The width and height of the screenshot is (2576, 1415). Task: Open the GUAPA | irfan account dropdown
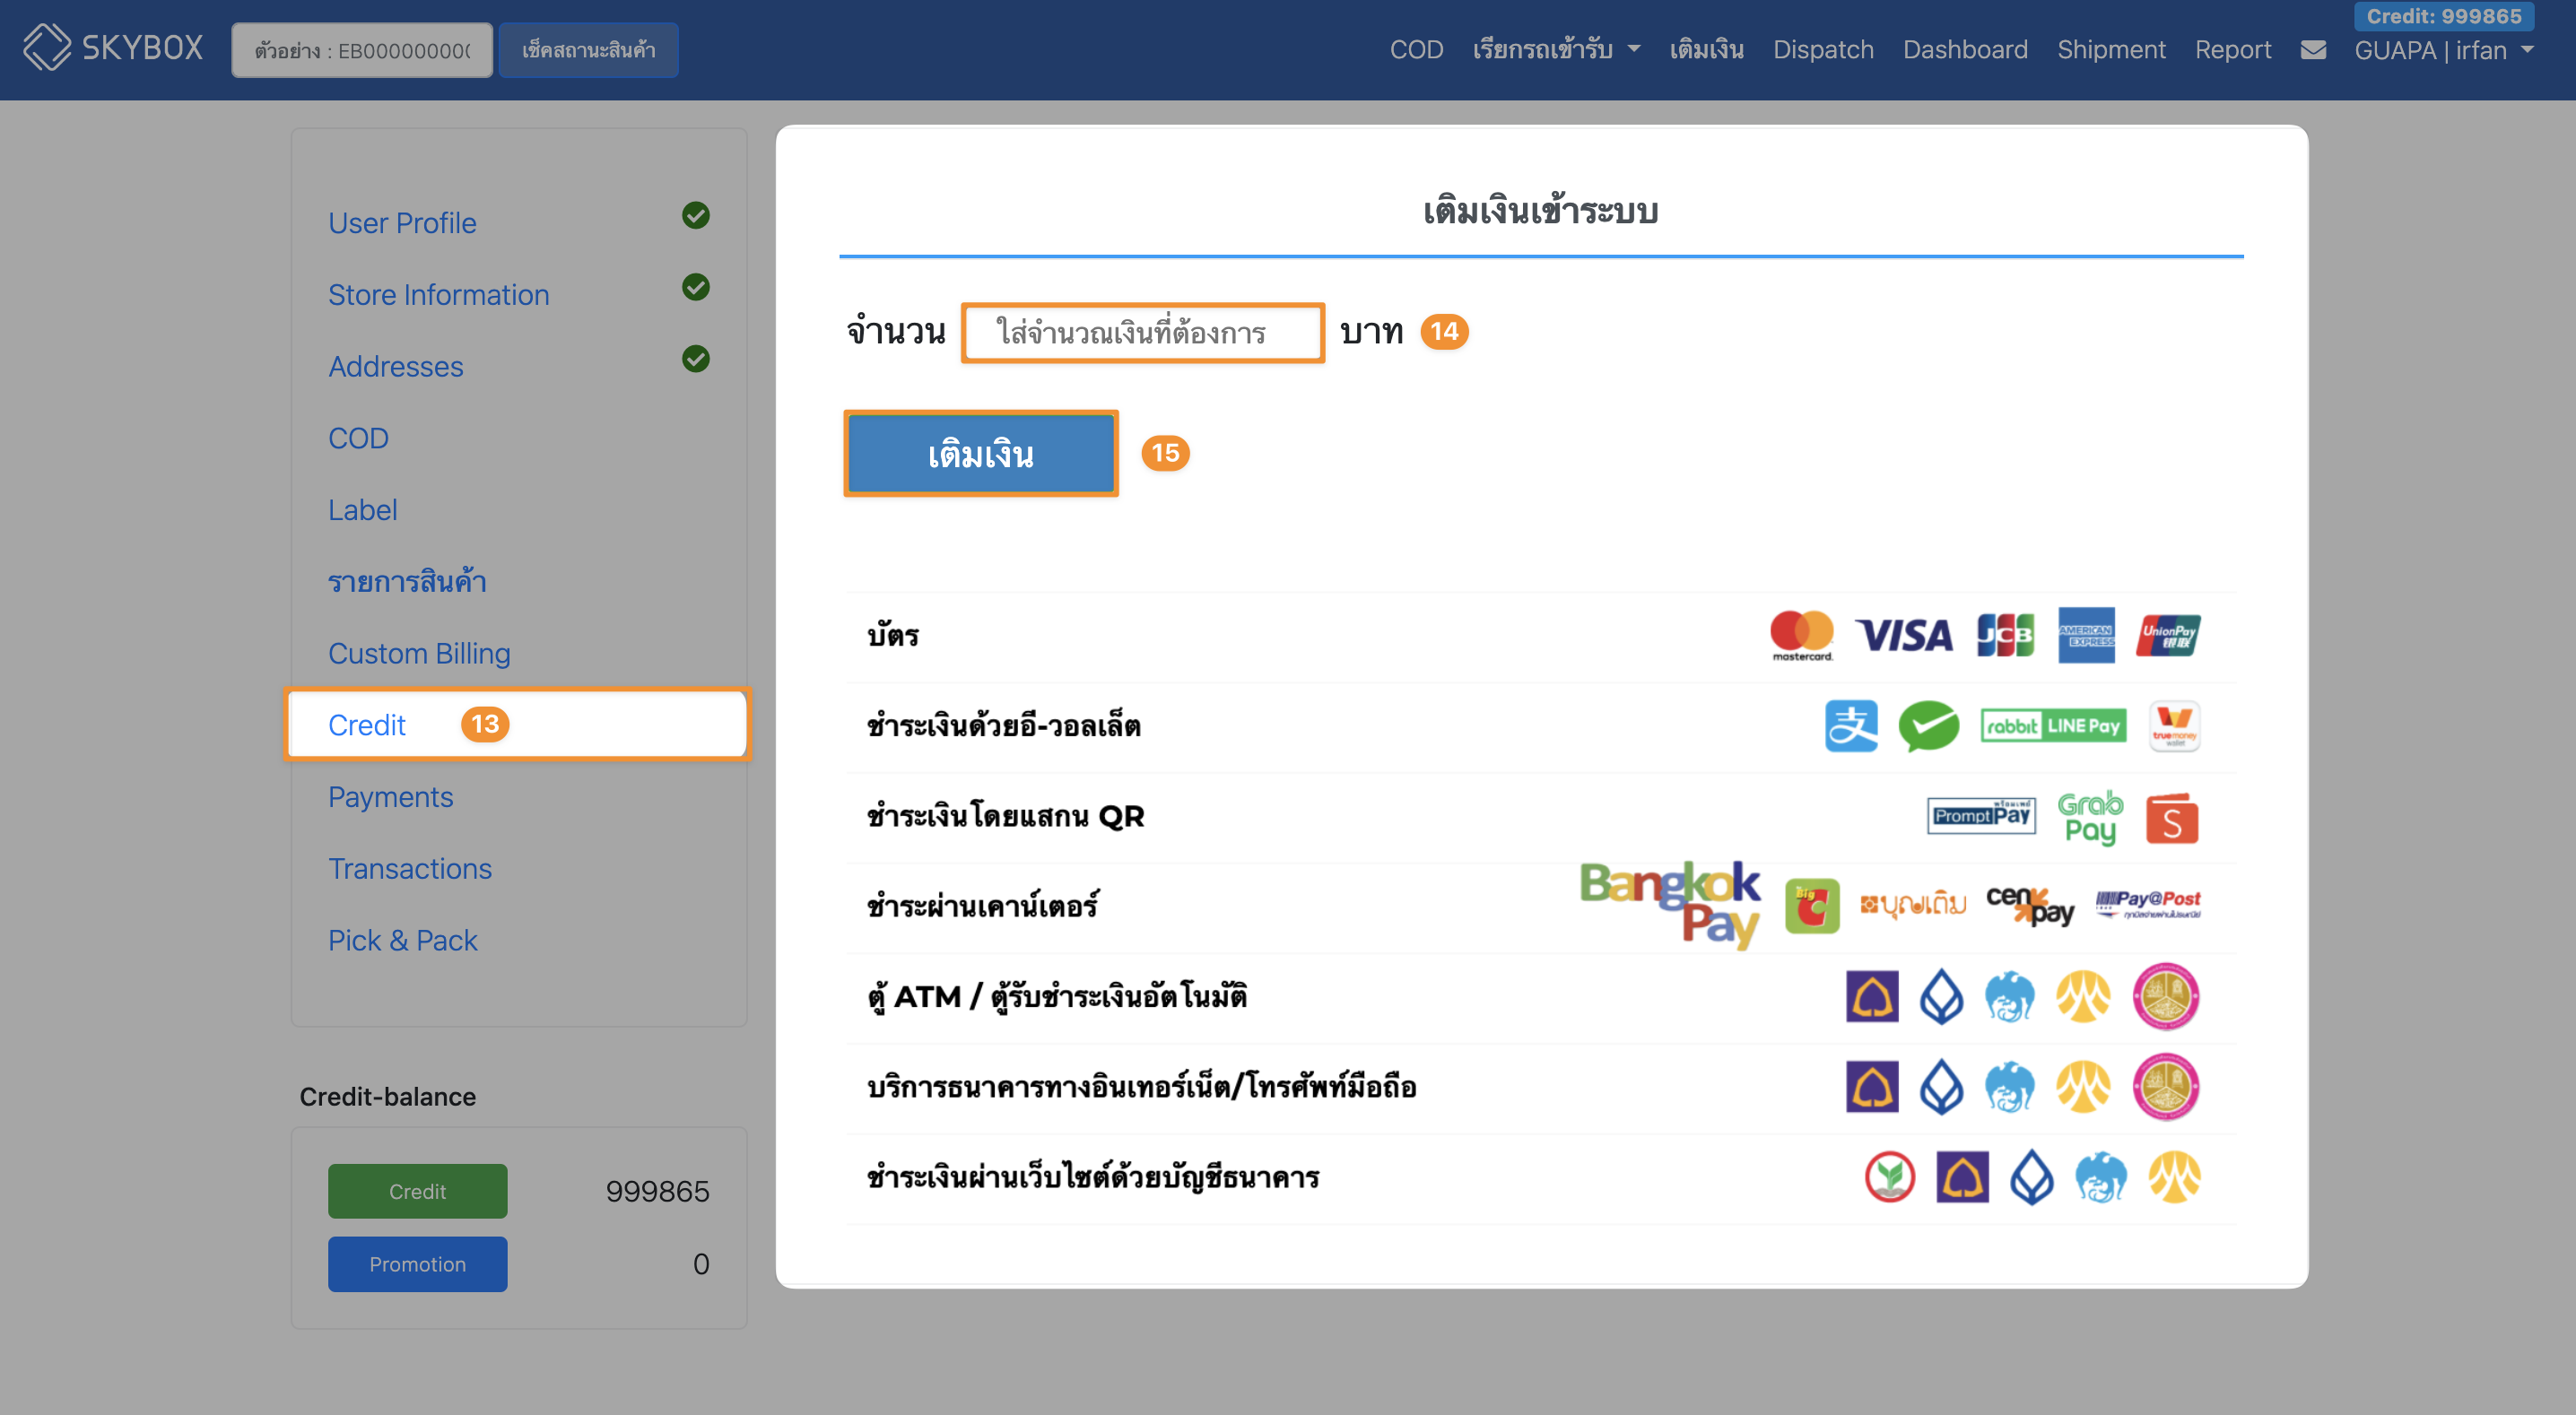click(x=2444, y=50)
